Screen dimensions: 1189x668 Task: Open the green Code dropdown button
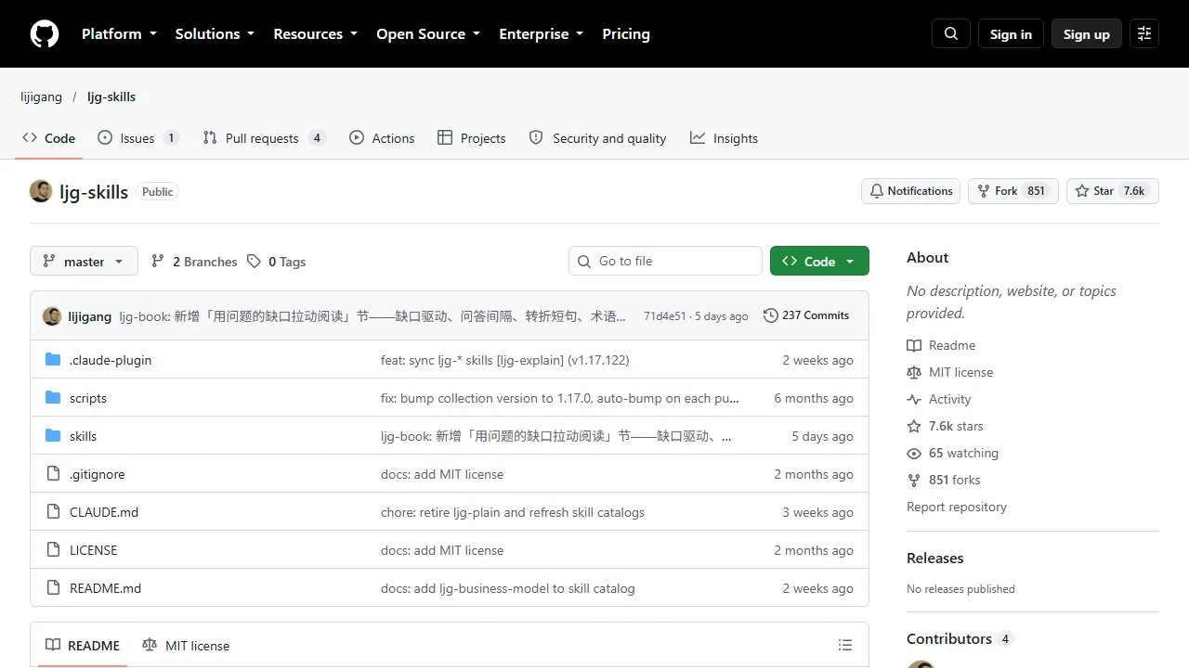coord(819,262)
